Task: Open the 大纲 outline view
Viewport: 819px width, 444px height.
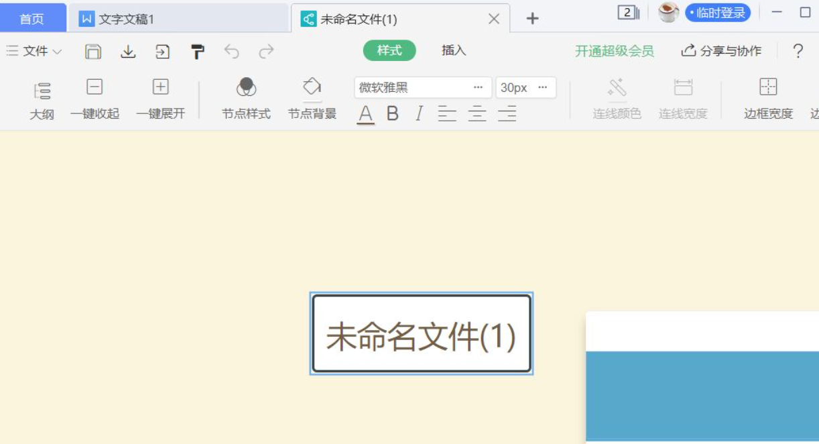Action: (x=42, y=101)
